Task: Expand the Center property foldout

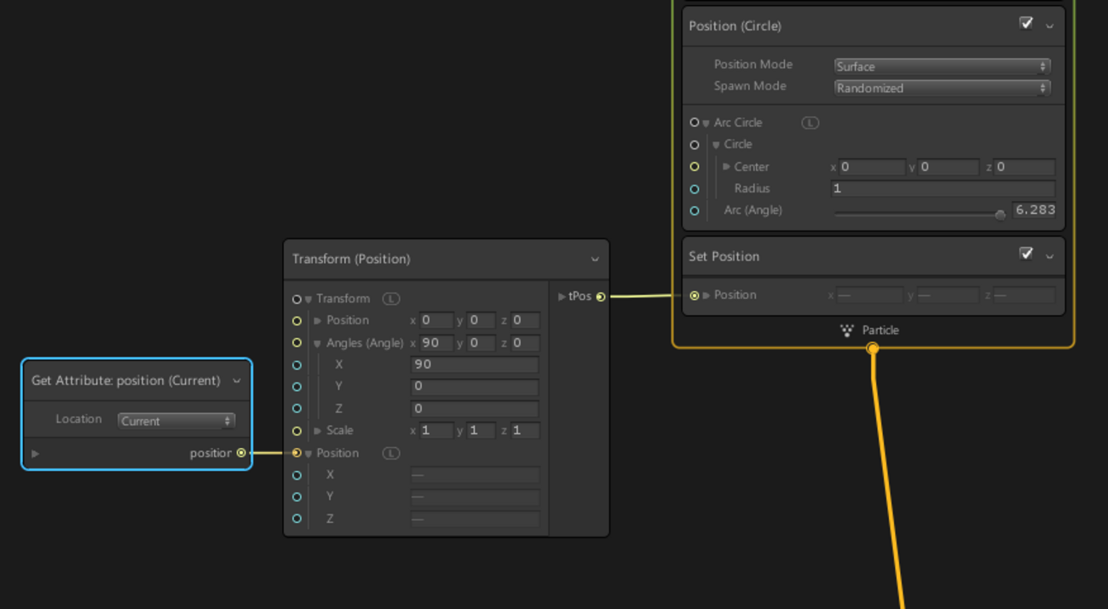Action: 726,167
